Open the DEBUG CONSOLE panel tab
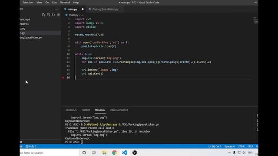 coord(119,110)
